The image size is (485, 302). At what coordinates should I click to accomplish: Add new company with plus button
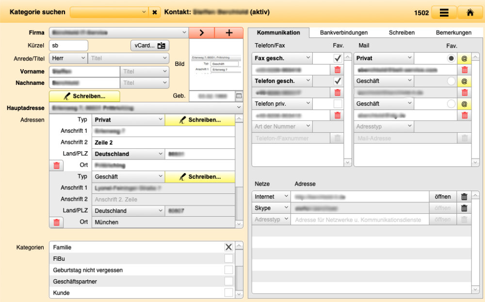[x=229, y=33]
